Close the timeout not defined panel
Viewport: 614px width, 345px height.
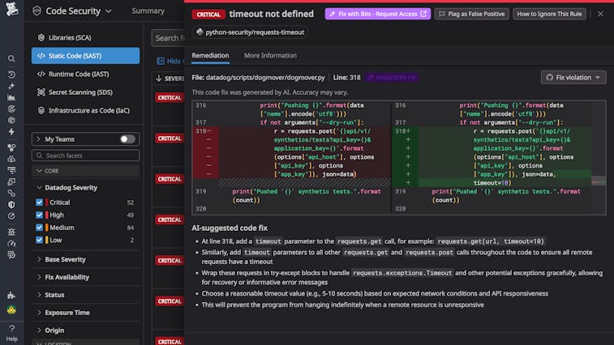tap(600, 14)
